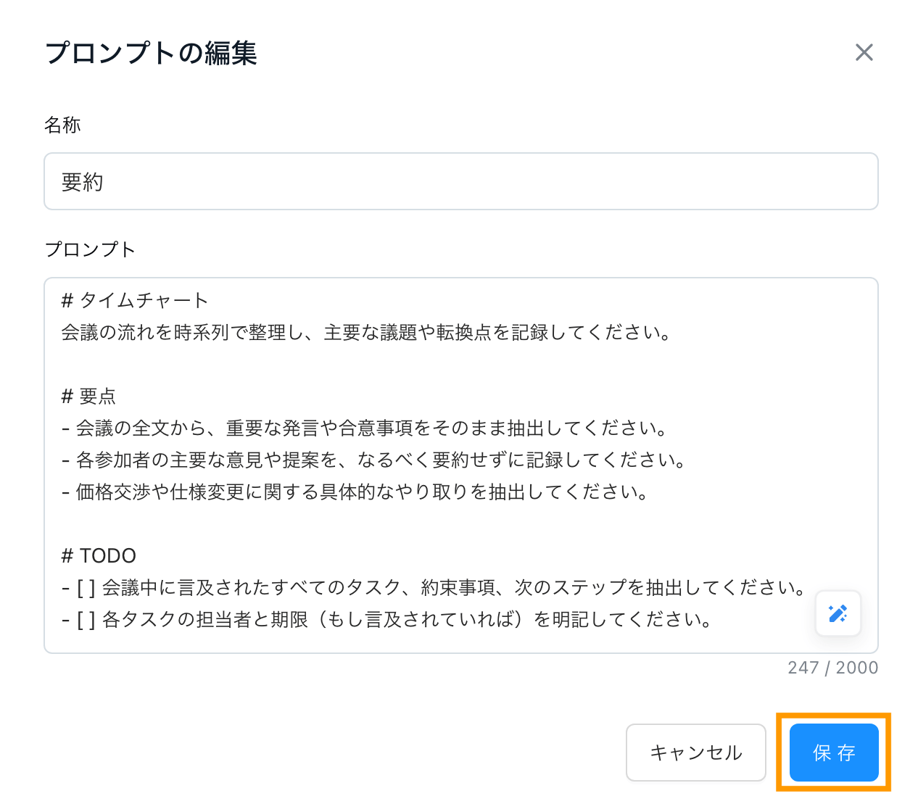Click the 名称 field label

[62, 125]
